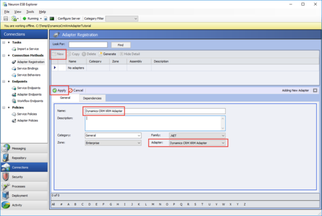Click the Description column header
The image size is (322, 216).
point(235,61)
